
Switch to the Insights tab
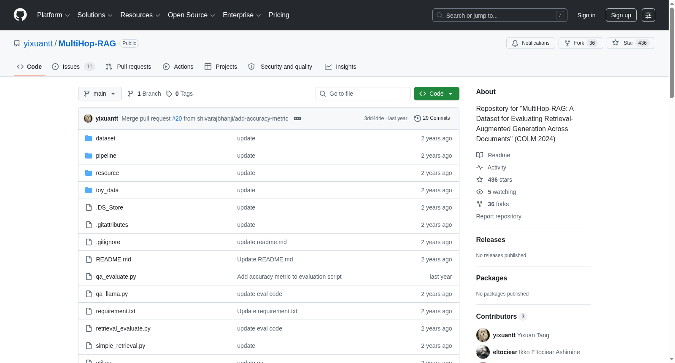coord(340,67)
